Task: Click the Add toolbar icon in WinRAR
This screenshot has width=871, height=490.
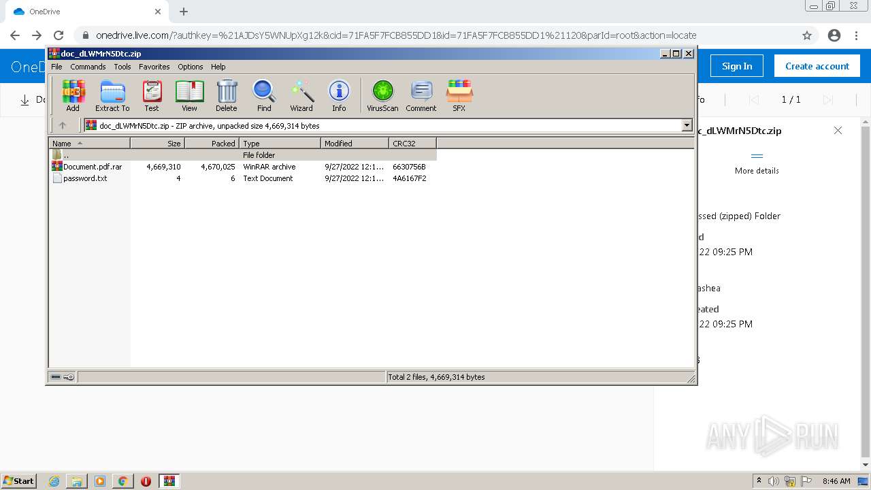Action: [73, 95]
